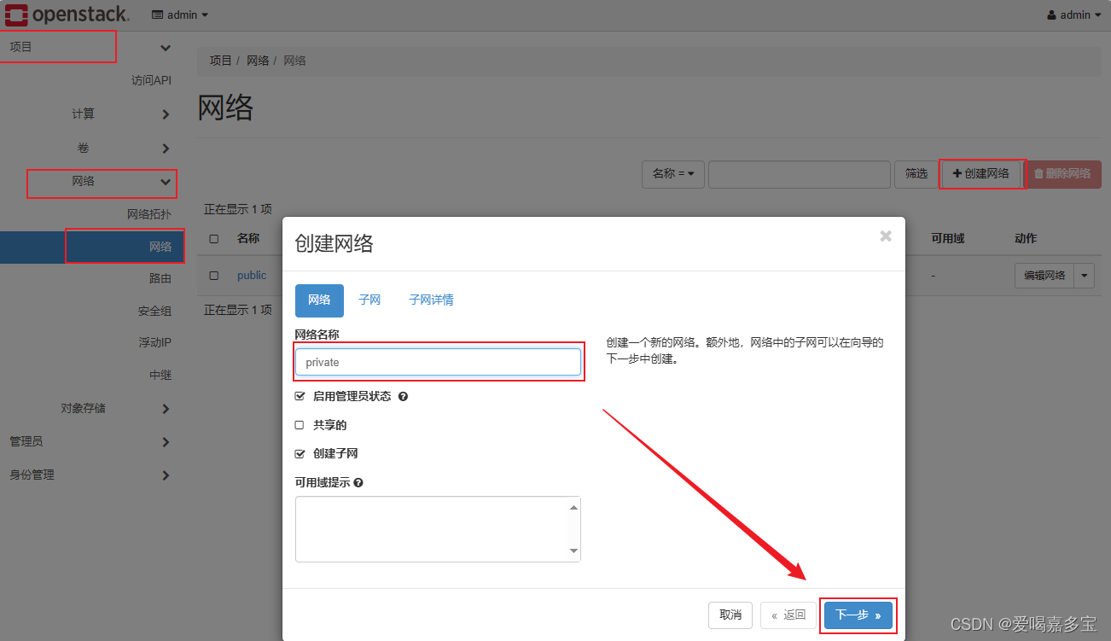Open 安全组 in sidebar
1111x641 pixels.
click(155, 311)
